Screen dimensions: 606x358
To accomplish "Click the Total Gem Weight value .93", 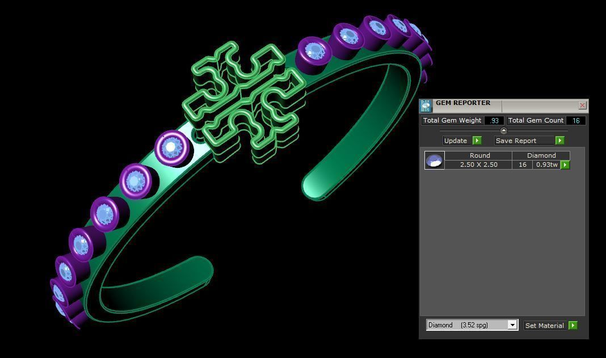I will coord(494,120).
